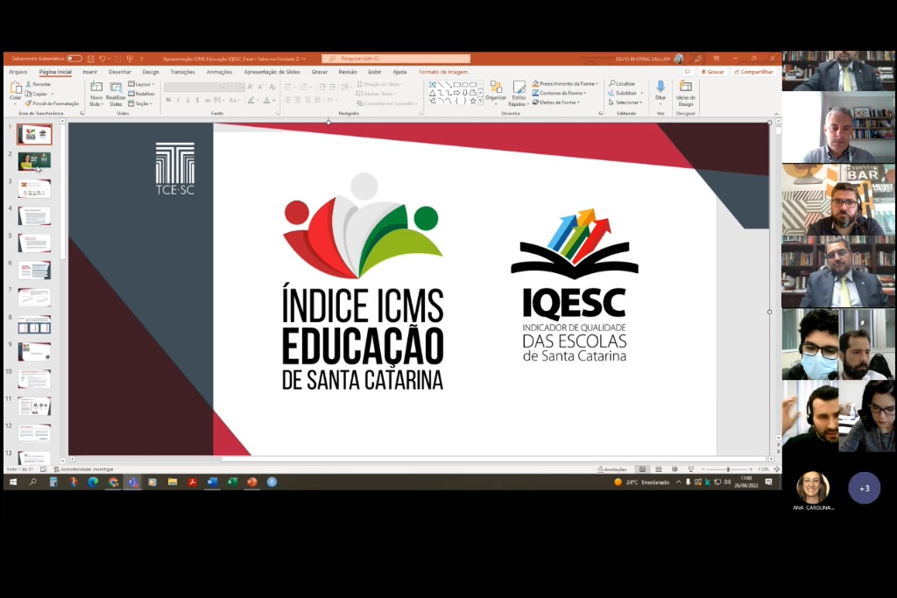Select slide thumbnail 11
The width and height of the screenshot is (897, 598).
pyautogui.click(x=34, y=406)
